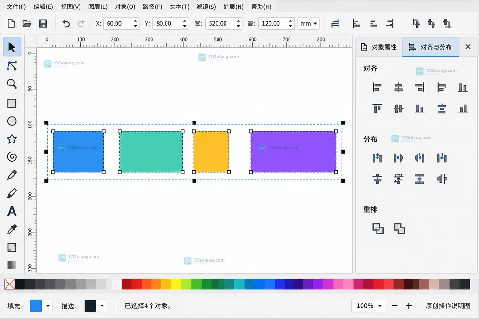This screenshot has height=319, width=479.
Task: Align right edges in the align panel
Action: click(420, 87)
